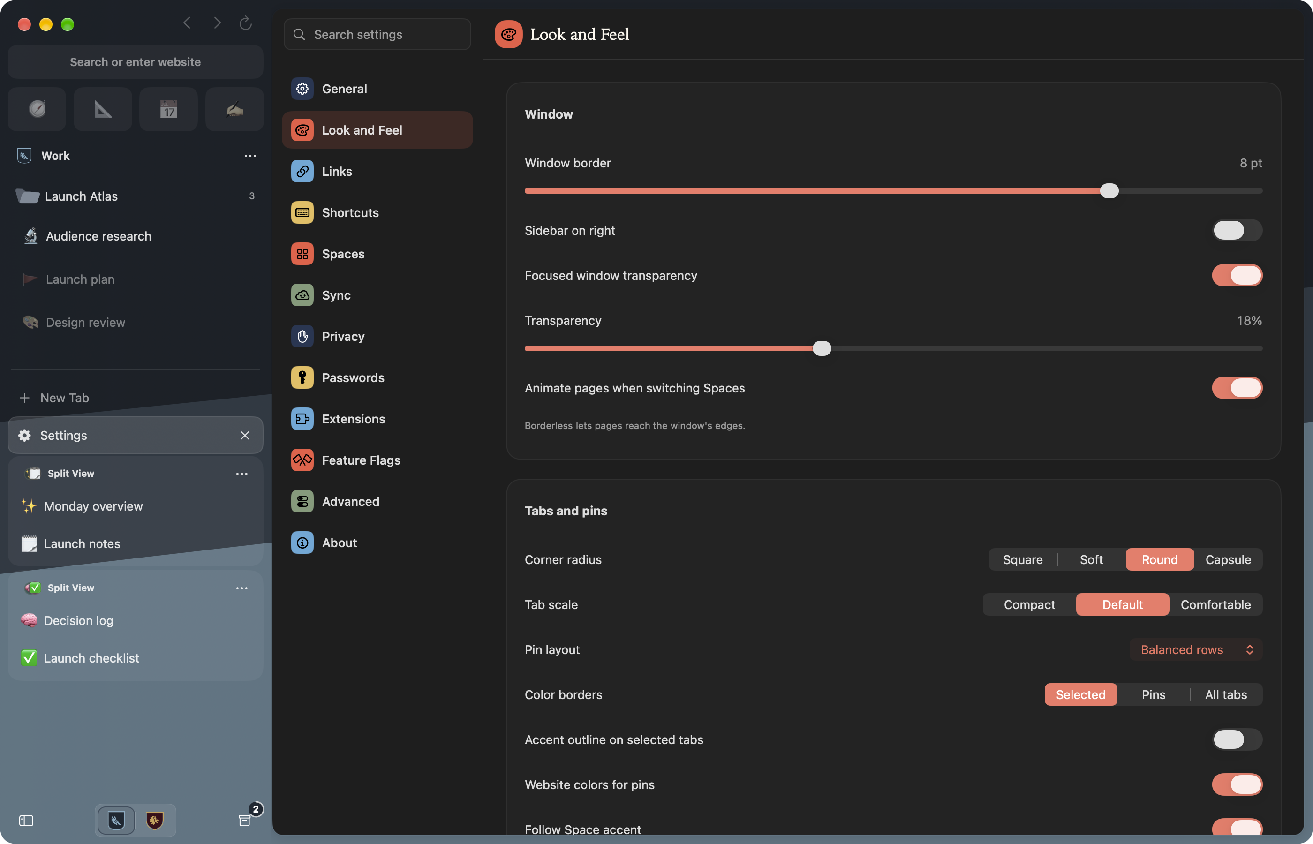Set Tab scale to Comfortable
Viewport: 1313px width, 844px height.
point(1215,604)
